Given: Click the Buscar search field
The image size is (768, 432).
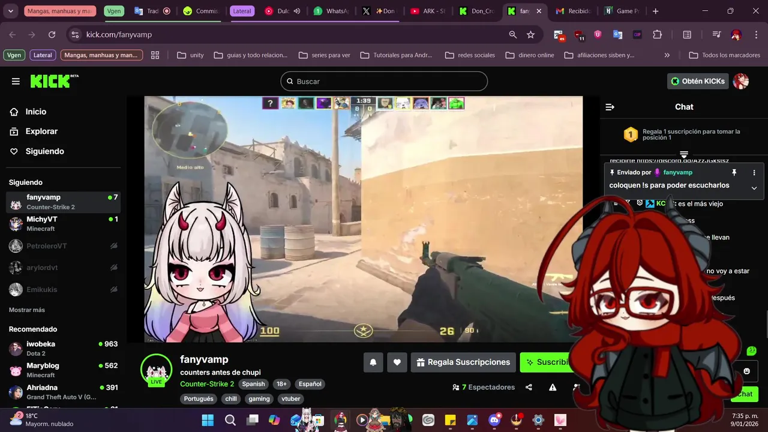Looking at the screenshot, I should pos(384,81).
